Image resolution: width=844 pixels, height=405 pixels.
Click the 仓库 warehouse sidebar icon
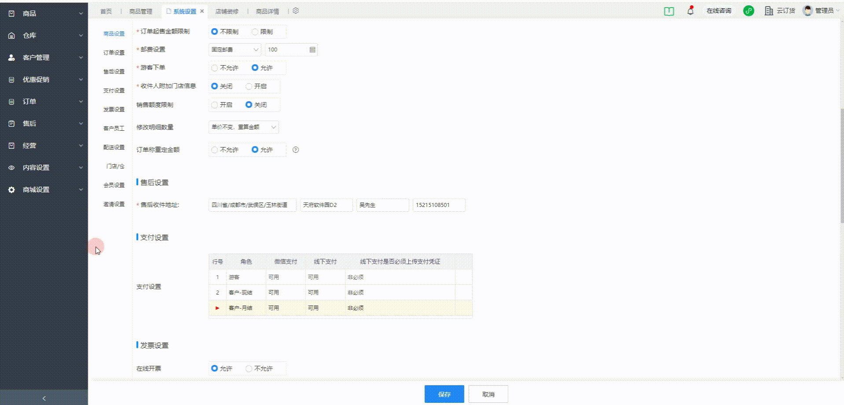(11, 36)
